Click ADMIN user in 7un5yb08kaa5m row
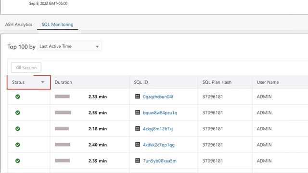Screen dimensions: 308x173 264,161
